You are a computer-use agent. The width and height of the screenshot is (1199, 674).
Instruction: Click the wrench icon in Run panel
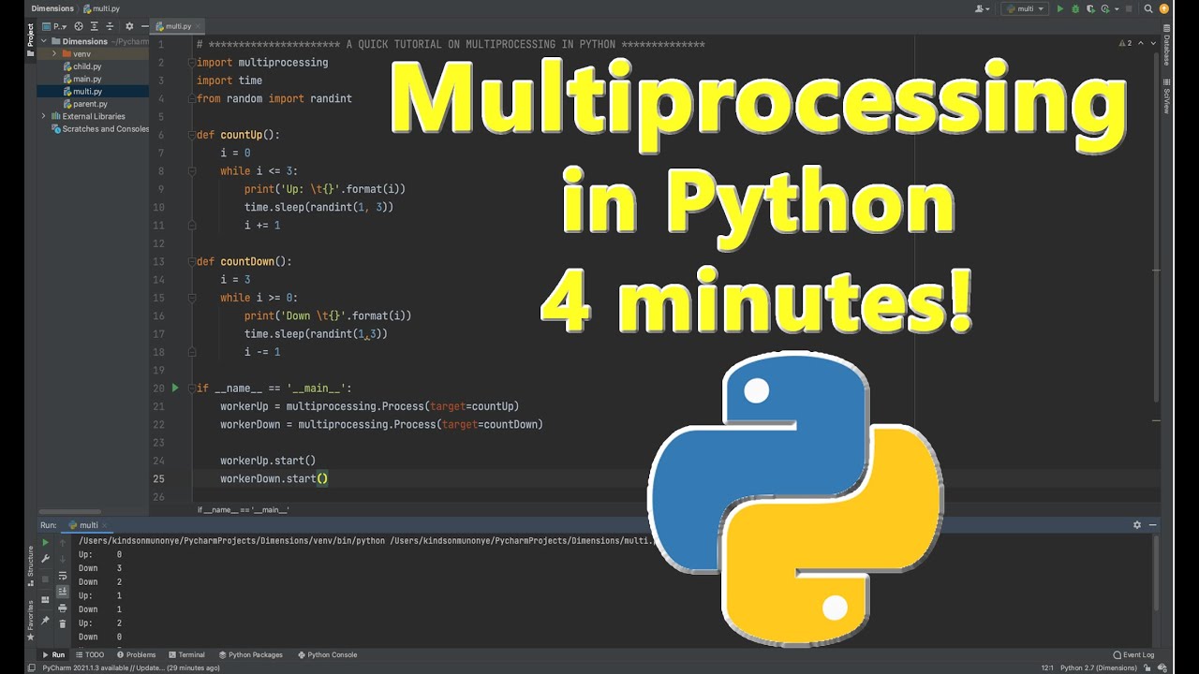pyautogui.click(x=45, y=559)
